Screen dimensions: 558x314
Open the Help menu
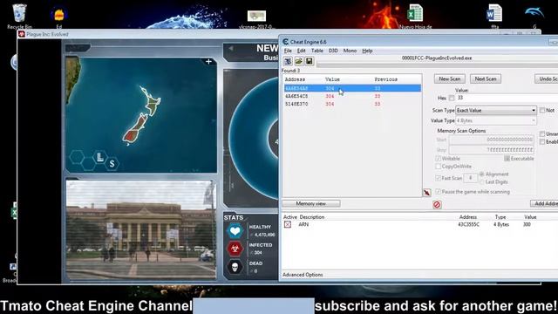tap(367, 51)
